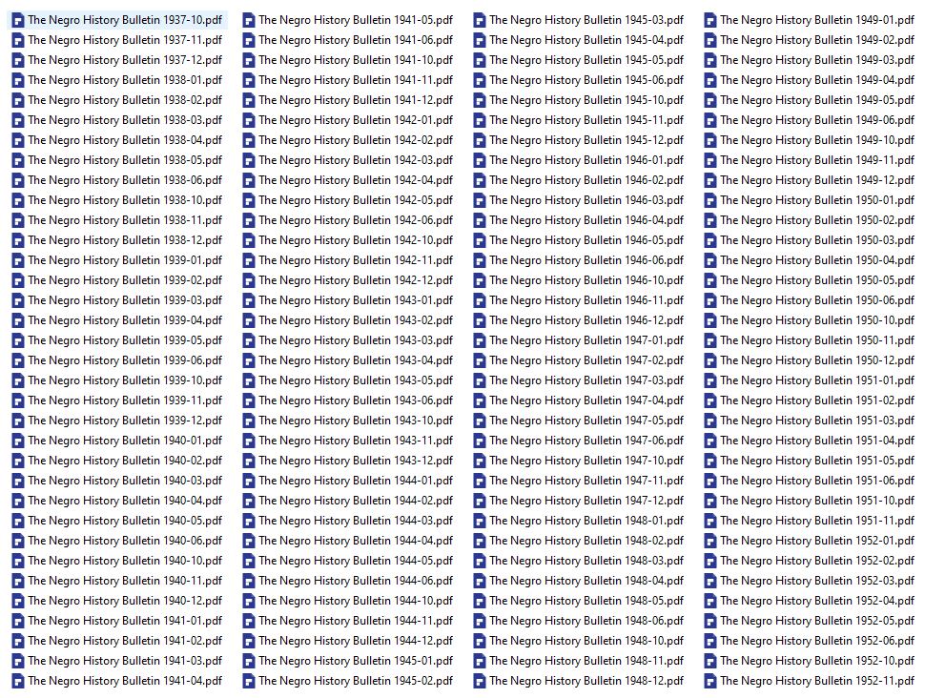Click PDF icon for Bulletin 1949-01

coord(709,20)
